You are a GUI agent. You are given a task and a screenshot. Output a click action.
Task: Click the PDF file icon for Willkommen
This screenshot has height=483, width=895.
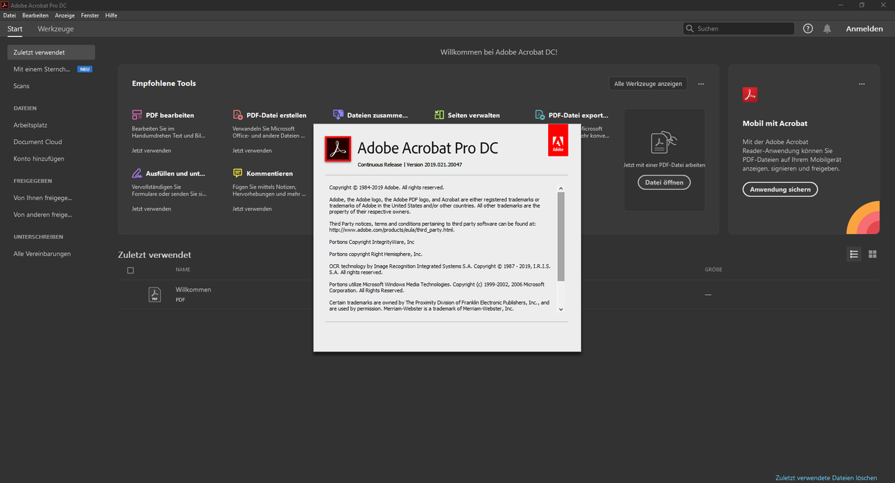coord(155,294)
